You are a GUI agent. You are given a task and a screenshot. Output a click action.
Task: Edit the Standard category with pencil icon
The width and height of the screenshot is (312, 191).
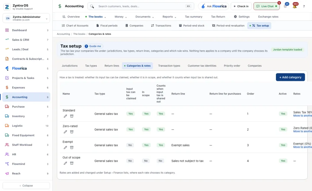click(65, 116)
